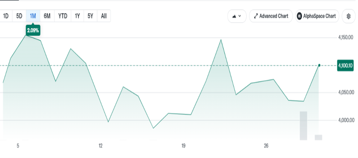
Task: Click the AlphaSpace logo icon
Action: [299, 16]
